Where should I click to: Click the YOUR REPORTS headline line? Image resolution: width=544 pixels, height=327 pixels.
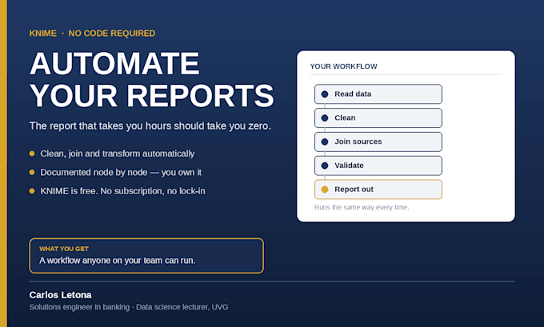pyautogui.click(x=152, y=96)
